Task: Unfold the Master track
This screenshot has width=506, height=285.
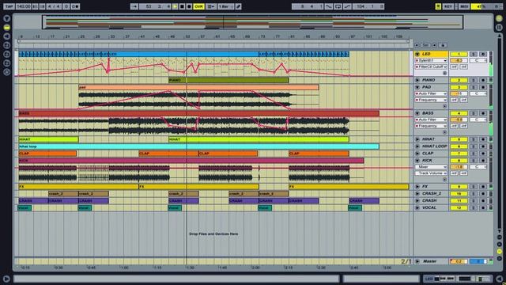Action: tap(417, 261)
